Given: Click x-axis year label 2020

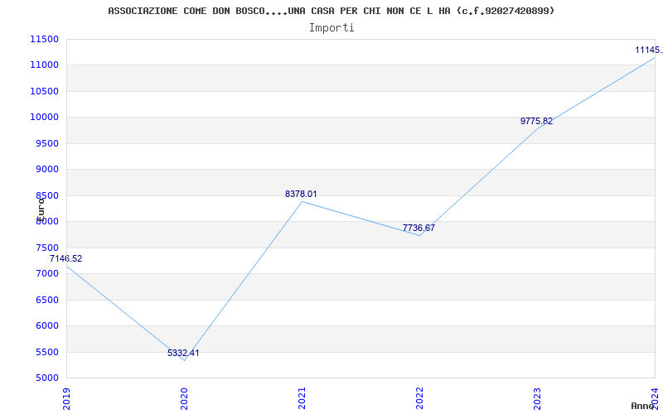Looking at the screenshot, I should pos(184,398).
